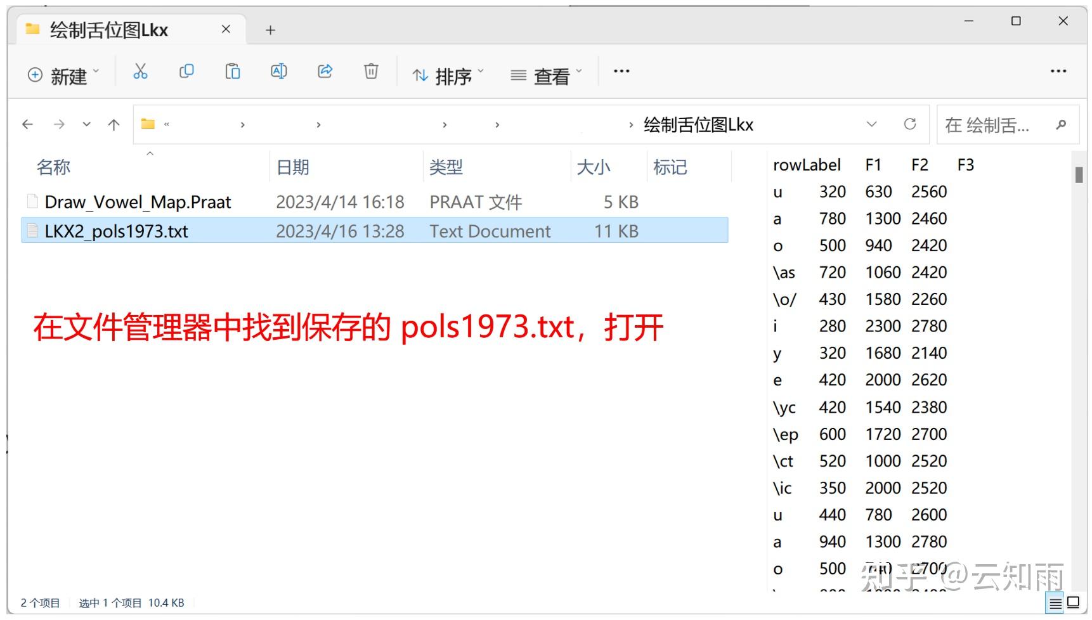Open a new Explorer tab
This screenshot has height=620, width=1092.
pyautogui.click(x=271, y=29)
